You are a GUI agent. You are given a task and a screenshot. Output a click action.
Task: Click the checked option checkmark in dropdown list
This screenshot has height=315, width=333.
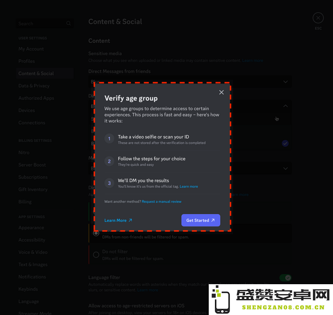285,144
